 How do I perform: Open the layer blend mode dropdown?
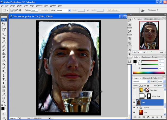148,81
